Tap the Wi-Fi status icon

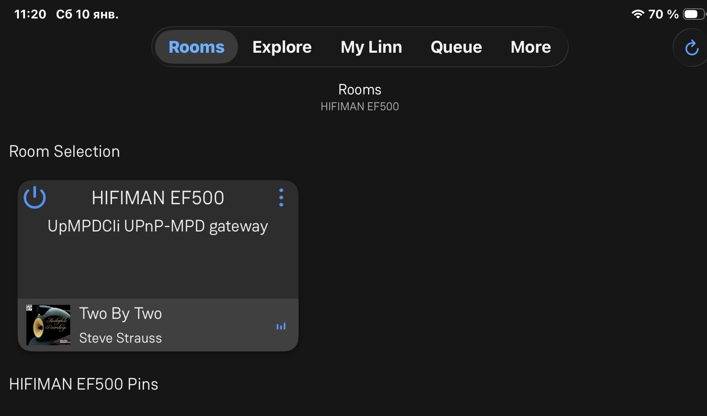pyautogui.click(x=637, y=14)
